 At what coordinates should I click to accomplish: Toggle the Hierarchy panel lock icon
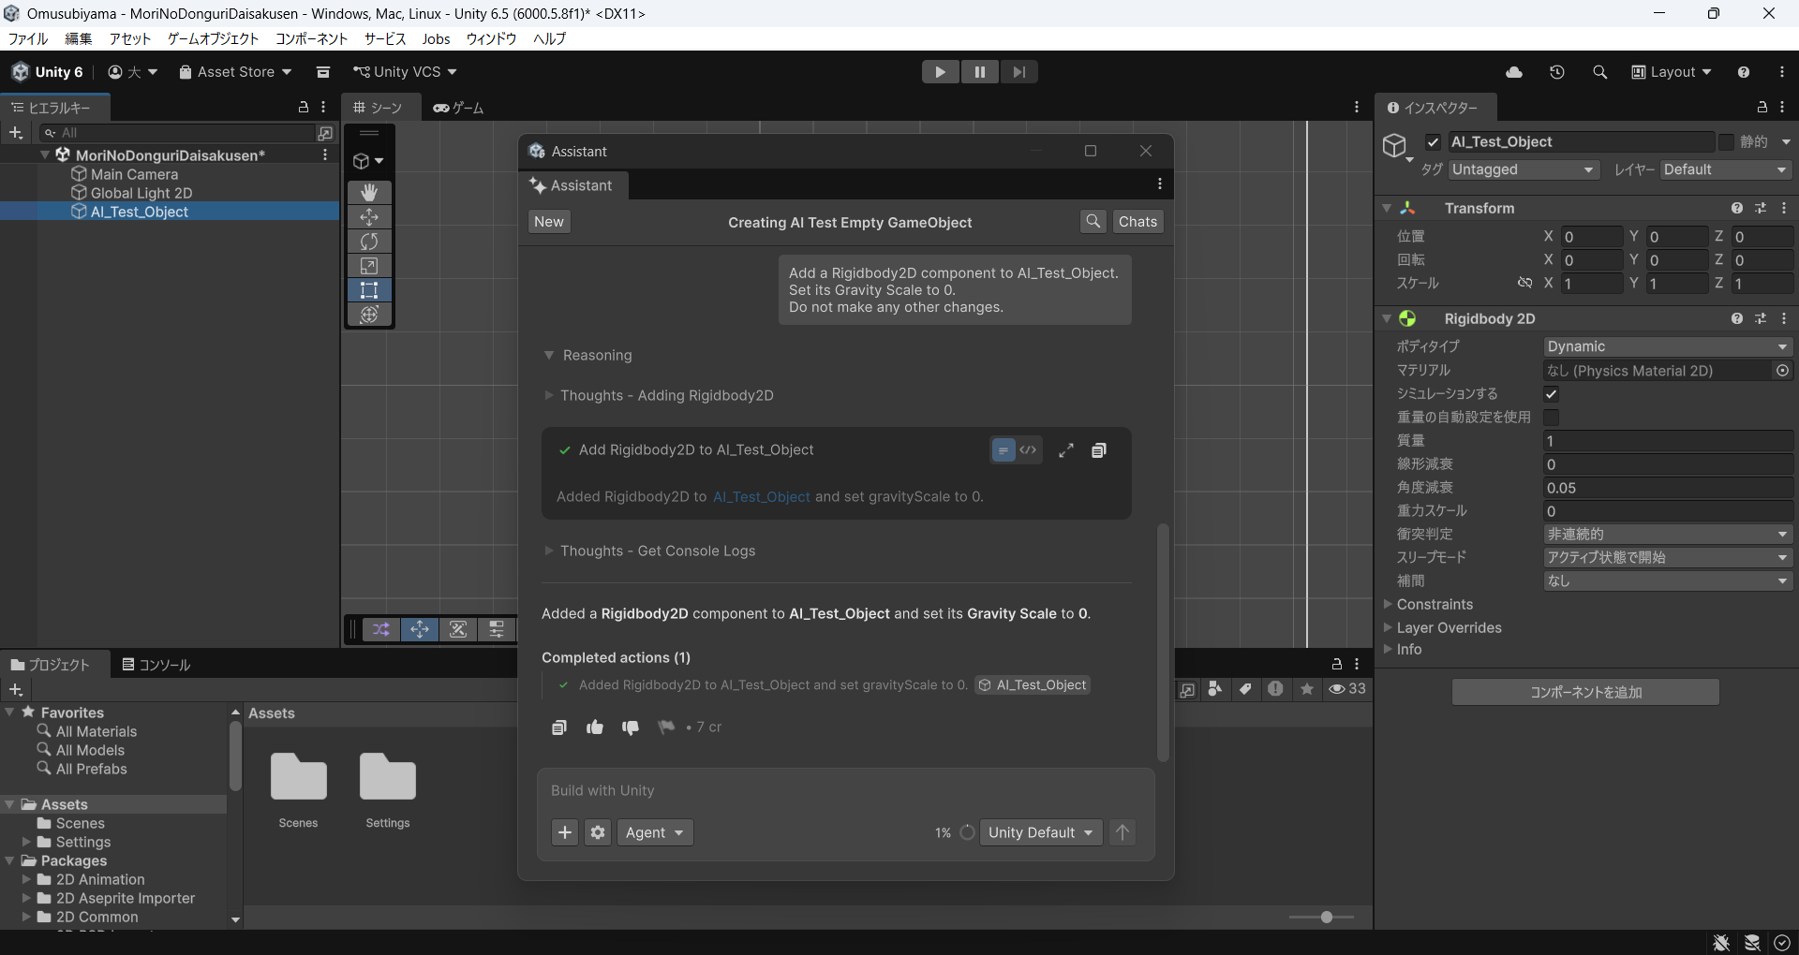pos(303,108)
